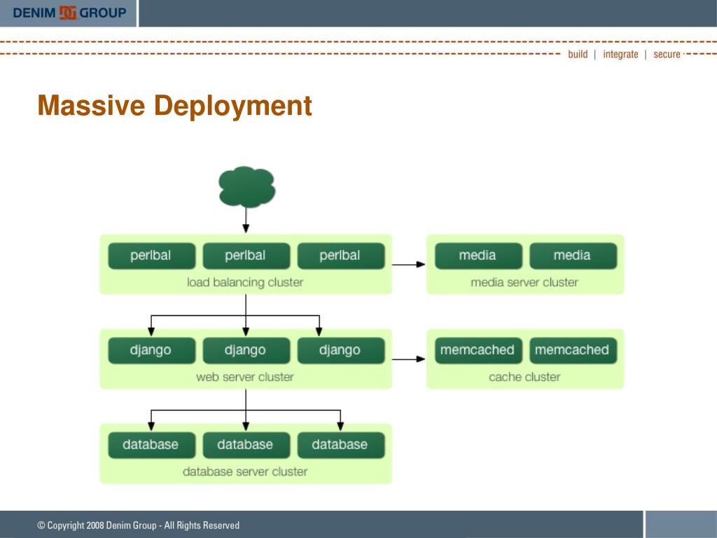The width and height of the screenshot is (717, 538).
Task: Click the first database box in the row
Action: pyautogui.click(x=151, y=445)
